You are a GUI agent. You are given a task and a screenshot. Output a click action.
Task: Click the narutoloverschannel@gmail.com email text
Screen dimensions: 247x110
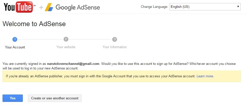point(73,64)
